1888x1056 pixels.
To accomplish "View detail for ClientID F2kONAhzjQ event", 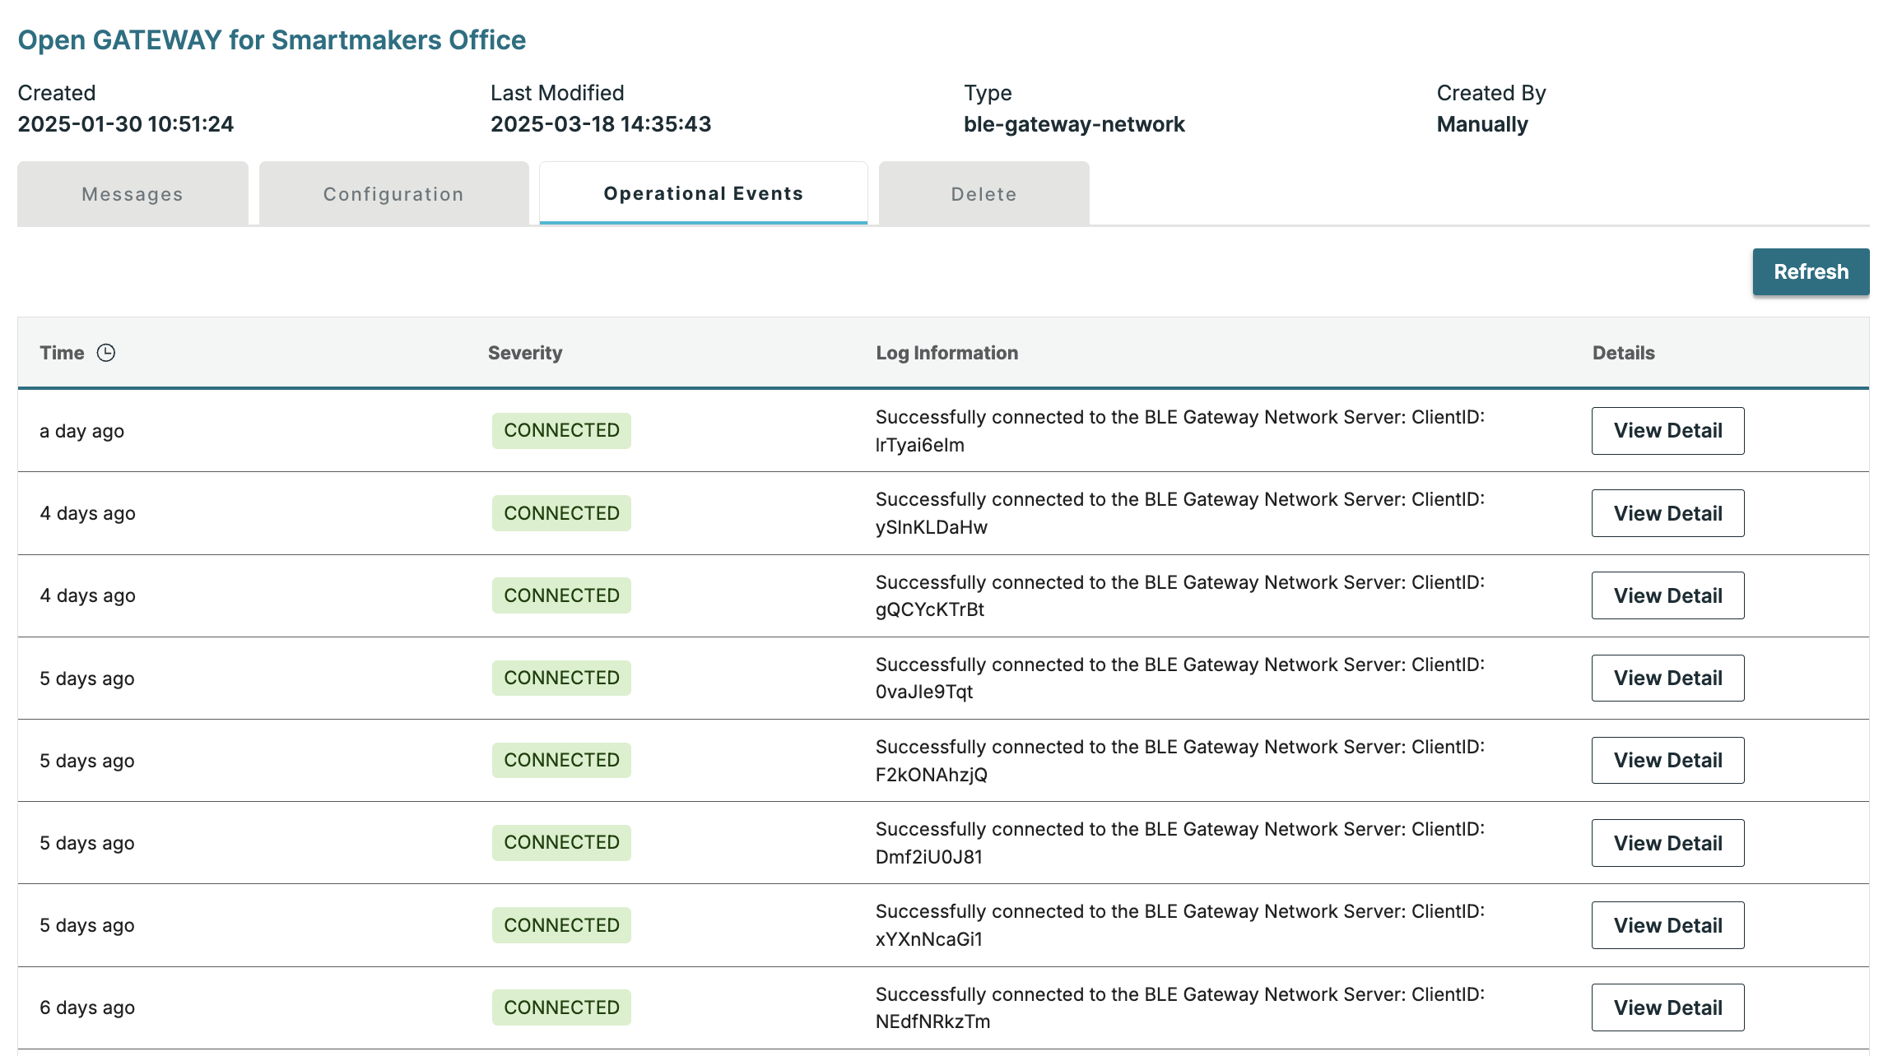I will (1667, 760).
